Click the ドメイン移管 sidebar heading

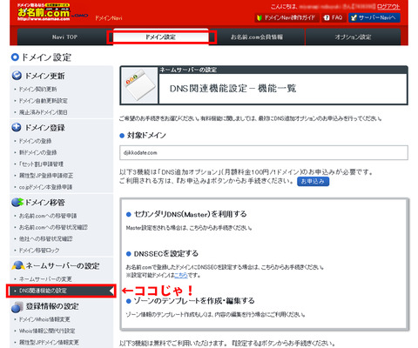click(45, 203)
